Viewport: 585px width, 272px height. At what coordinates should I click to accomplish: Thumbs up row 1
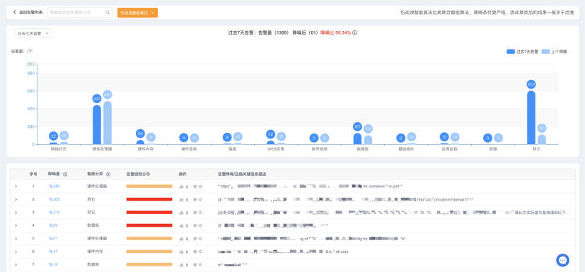click(x=181, y=187)
